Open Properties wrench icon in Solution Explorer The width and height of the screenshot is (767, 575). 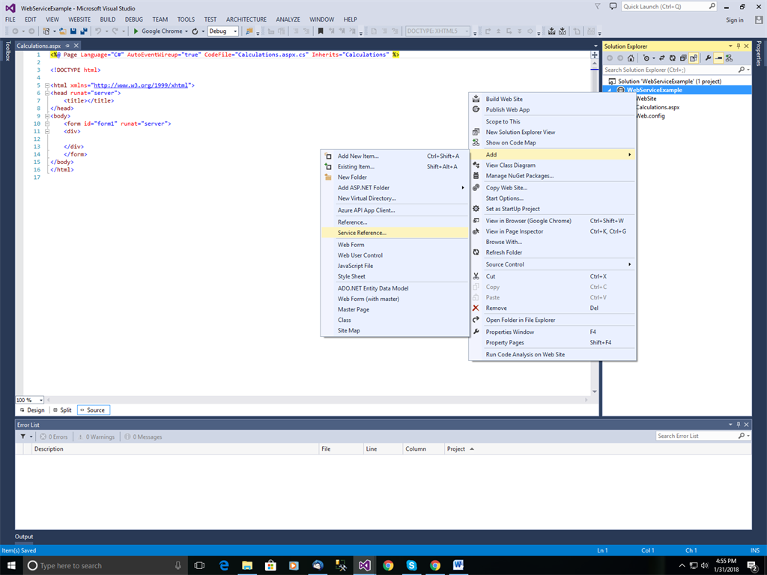pyautogui.click(x=708, y=58)
